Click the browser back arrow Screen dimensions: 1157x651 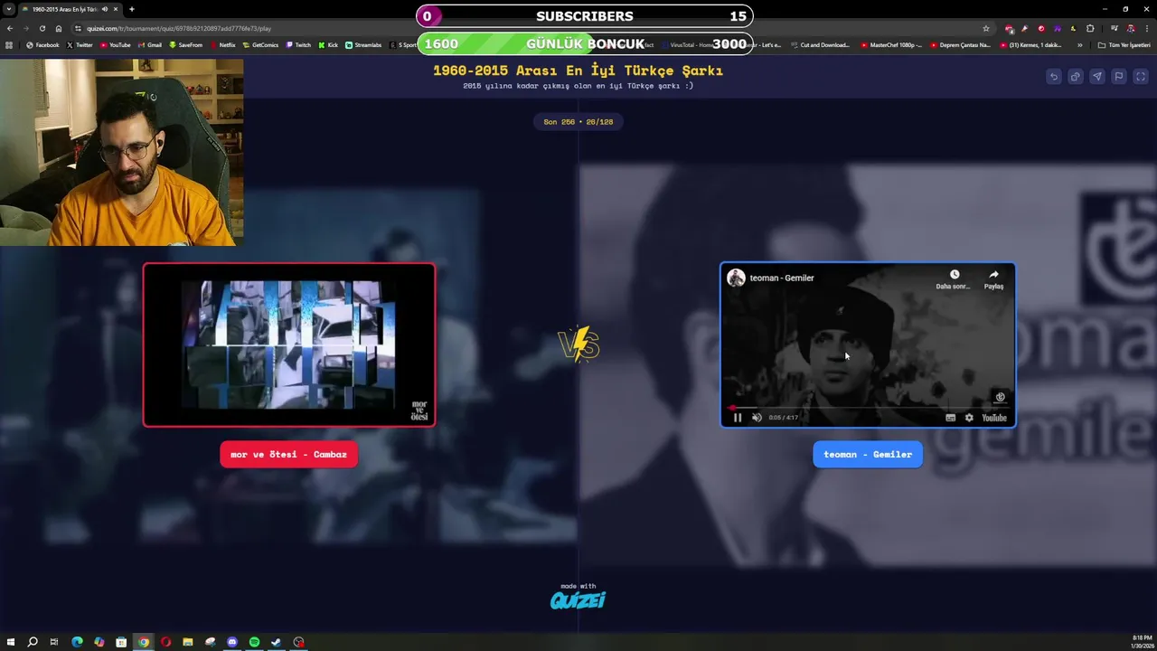point(9,28)
